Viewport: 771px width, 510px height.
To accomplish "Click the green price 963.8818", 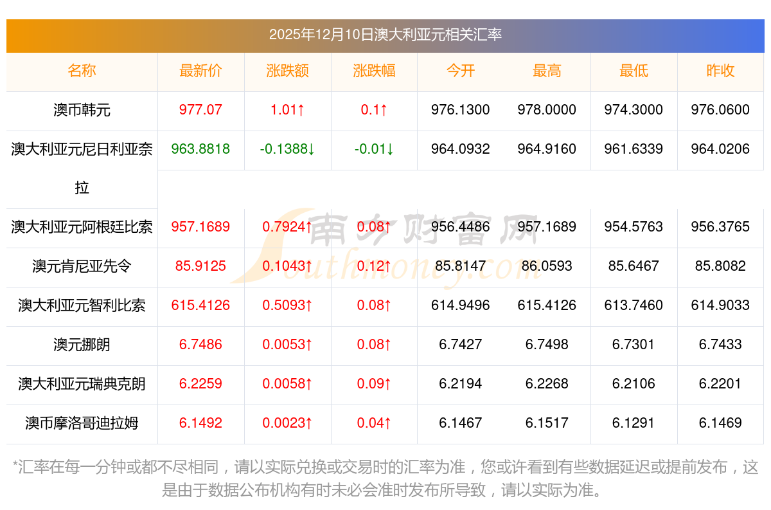I will pos(200,149).
